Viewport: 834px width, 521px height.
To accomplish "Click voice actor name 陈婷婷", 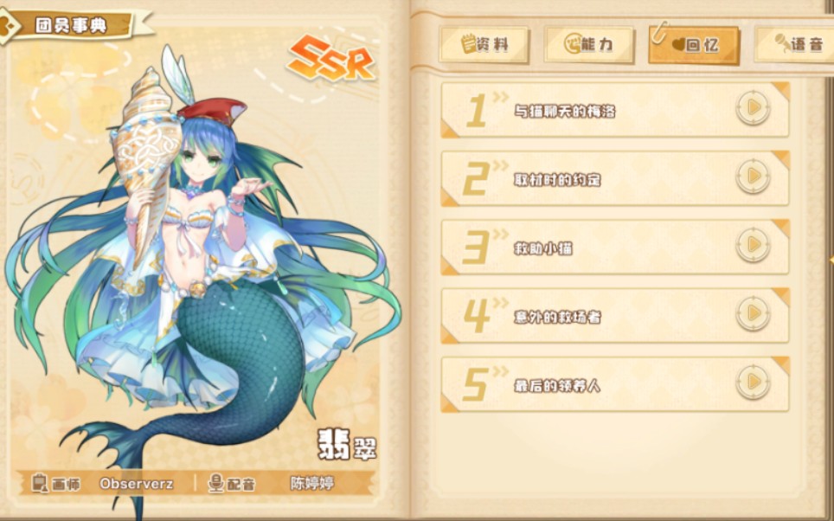I will [312, 483].
